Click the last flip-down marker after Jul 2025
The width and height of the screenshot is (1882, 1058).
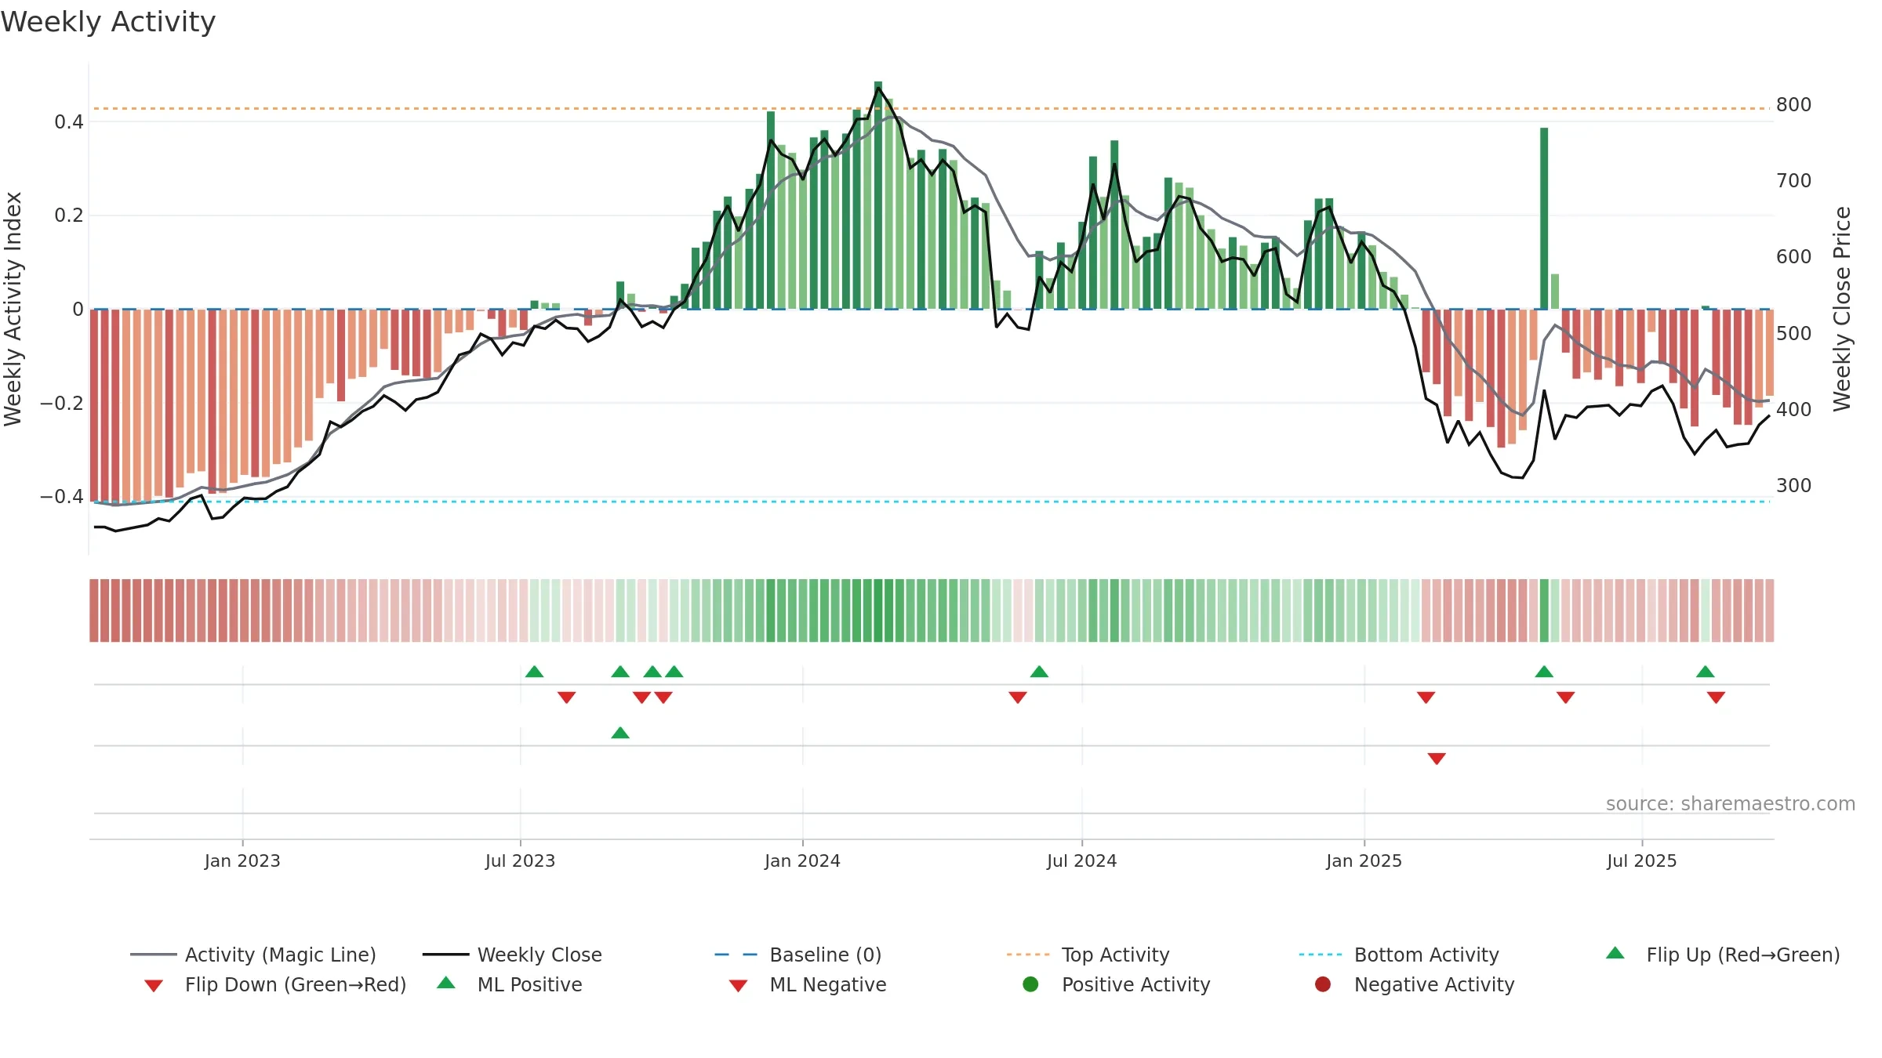[x=1716, y=697]
